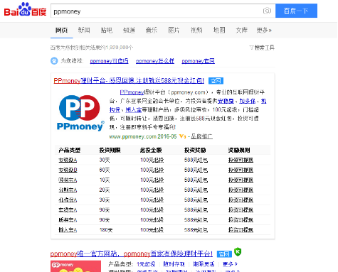Open the 音乐 tab
This screenshot has height=272, width=338.
click(x=152, y=31)
